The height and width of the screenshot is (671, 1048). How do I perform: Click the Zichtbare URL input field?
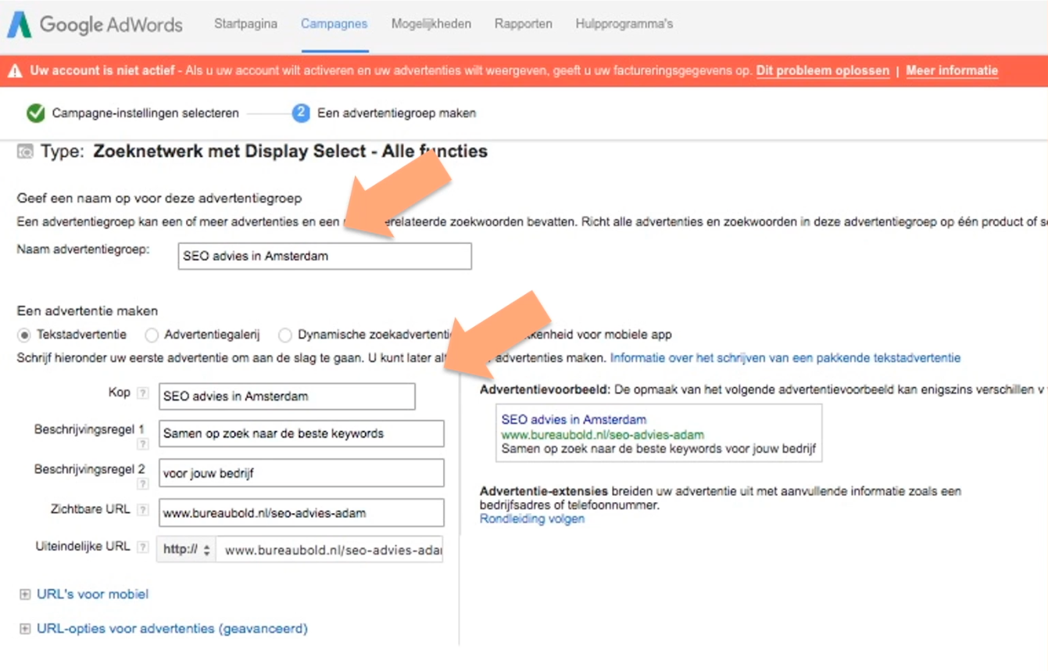click(x=301, y=513)
